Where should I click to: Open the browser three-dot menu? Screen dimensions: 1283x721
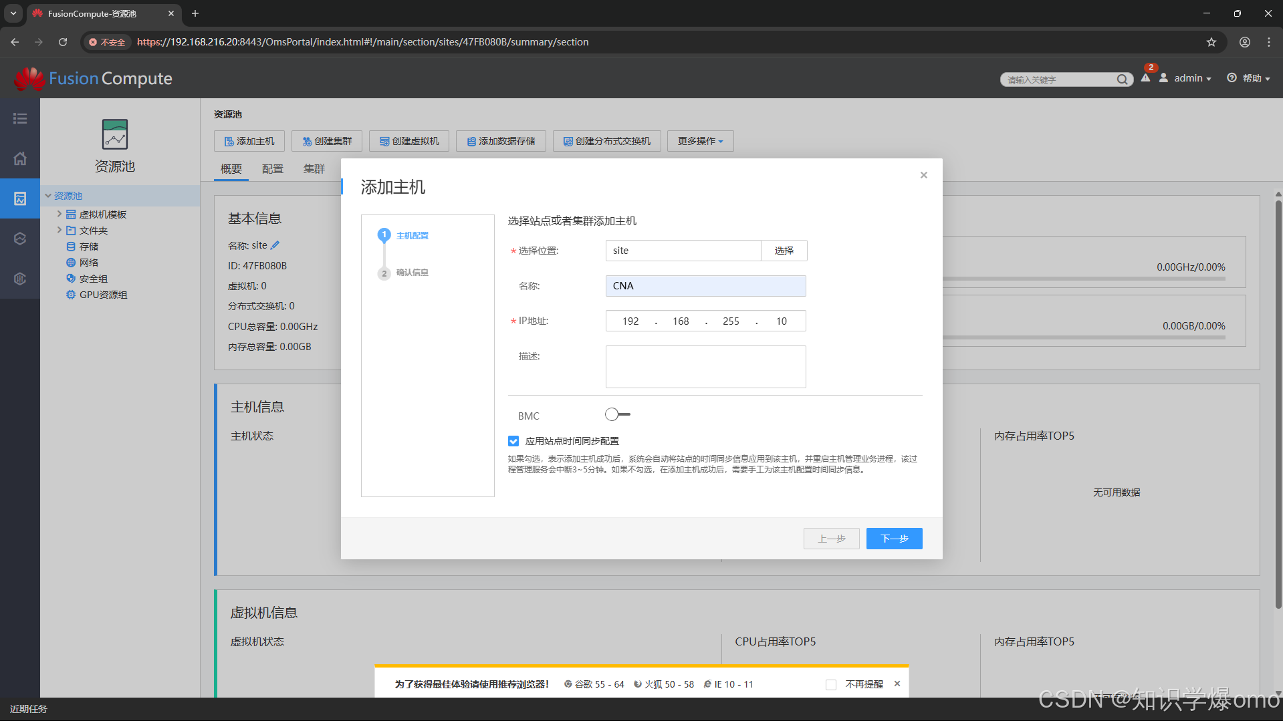[x=1269, y=42]
